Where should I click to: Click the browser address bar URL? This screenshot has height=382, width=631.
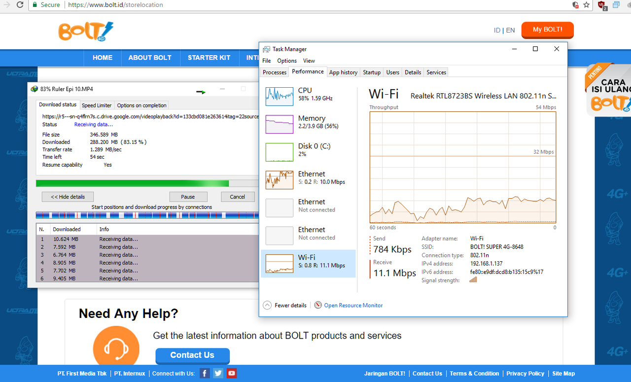click(x=115, y=5)
